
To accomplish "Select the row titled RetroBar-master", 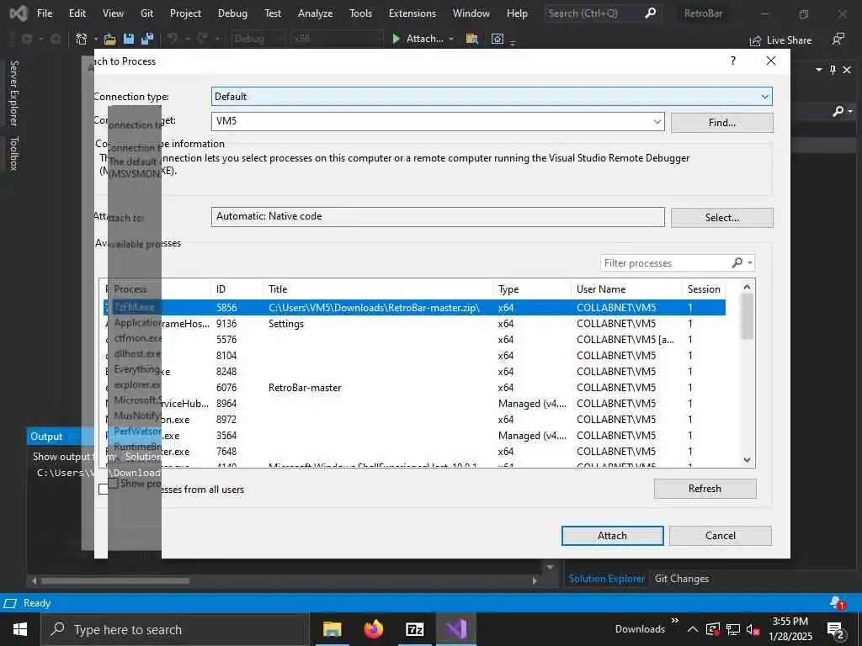I will (x=414, y=387).
